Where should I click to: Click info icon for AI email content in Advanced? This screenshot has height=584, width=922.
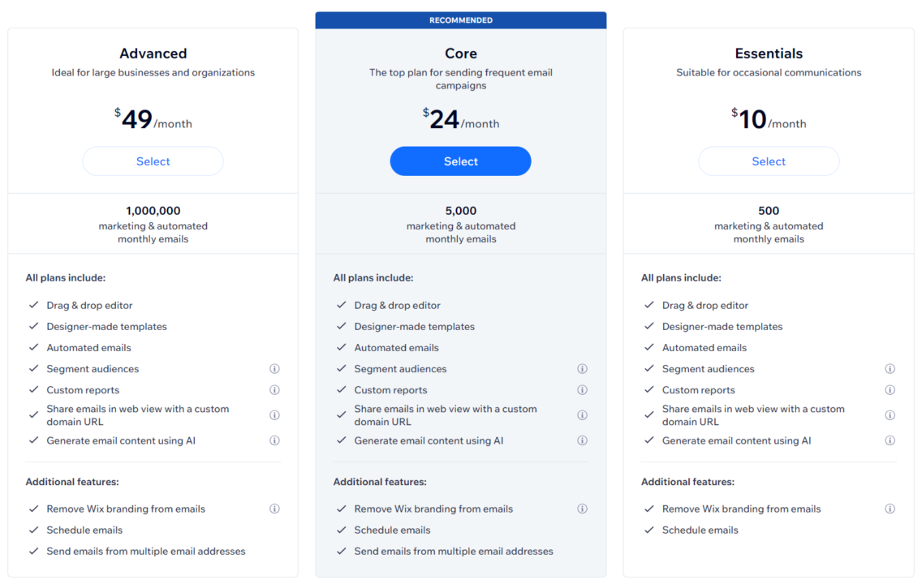274,441
